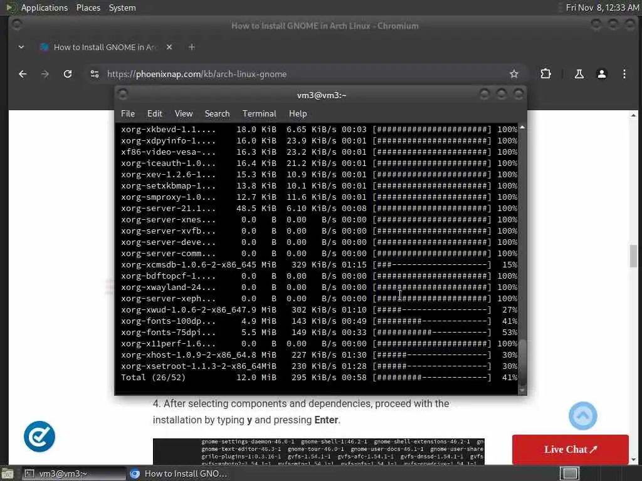
Task: Click the xorg-xcmsdb-1.0.6-2 download row
Action: coord(319,265)
